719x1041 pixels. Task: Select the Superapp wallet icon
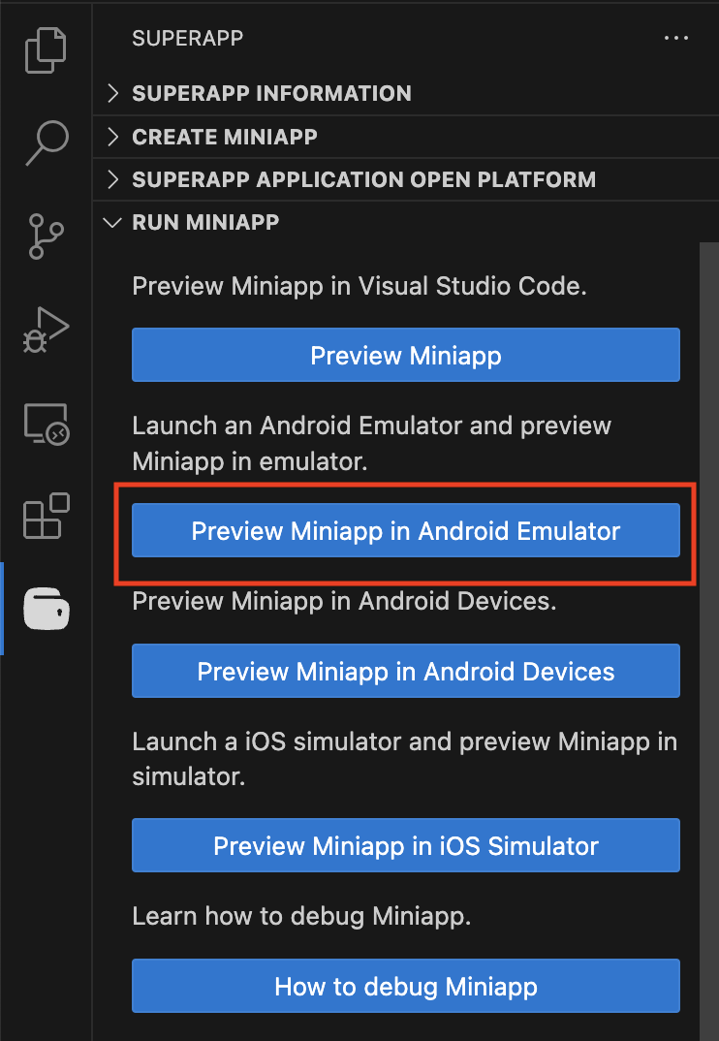(x=47, y=608)
